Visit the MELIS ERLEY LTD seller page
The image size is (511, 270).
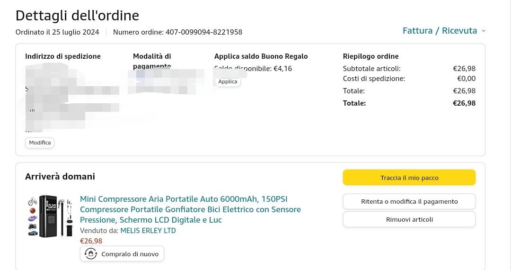coord(148,231)
